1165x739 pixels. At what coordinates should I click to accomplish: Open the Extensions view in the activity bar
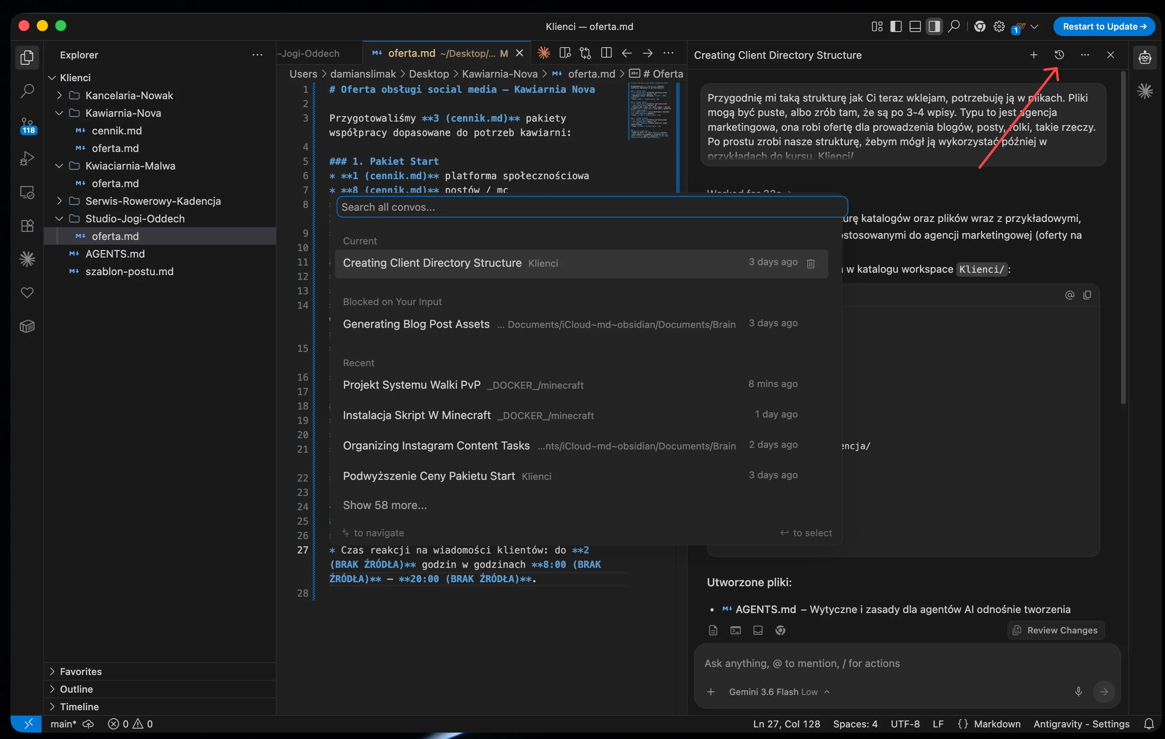27,226
